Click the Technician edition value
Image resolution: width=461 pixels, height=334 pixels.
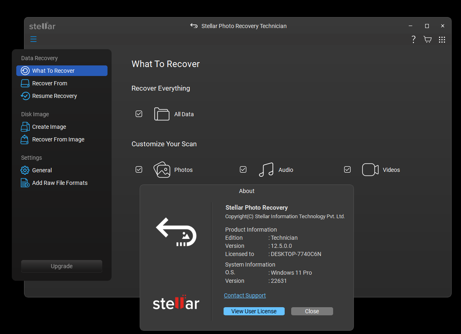coord(284,238)
